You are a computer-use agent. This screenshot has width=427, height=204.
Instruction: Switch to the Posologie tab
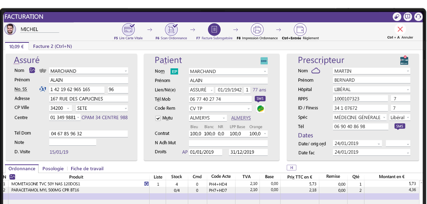[x=53, y=168]
